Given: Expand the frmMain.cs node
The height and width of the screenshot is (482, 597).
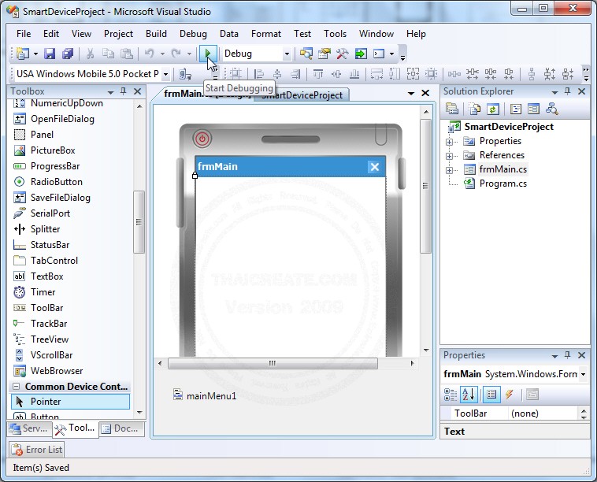Looking at the screenshot, I should [x=449, y=170].
